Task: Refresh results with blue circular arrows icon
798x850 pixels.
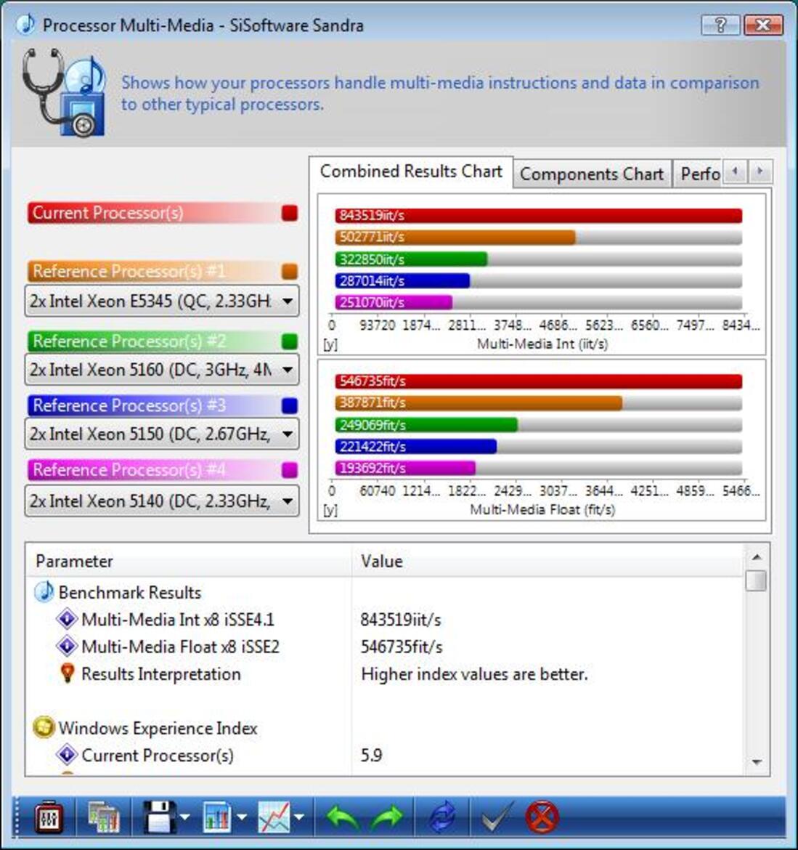Action: click(x=442, y=817)
